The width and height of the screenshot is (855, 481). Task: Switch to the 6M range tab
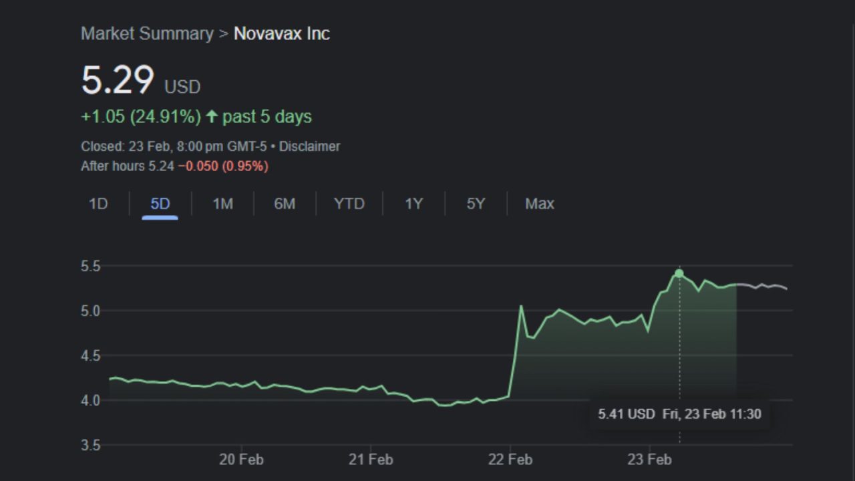pyautogui.click(x=285, y=204)
